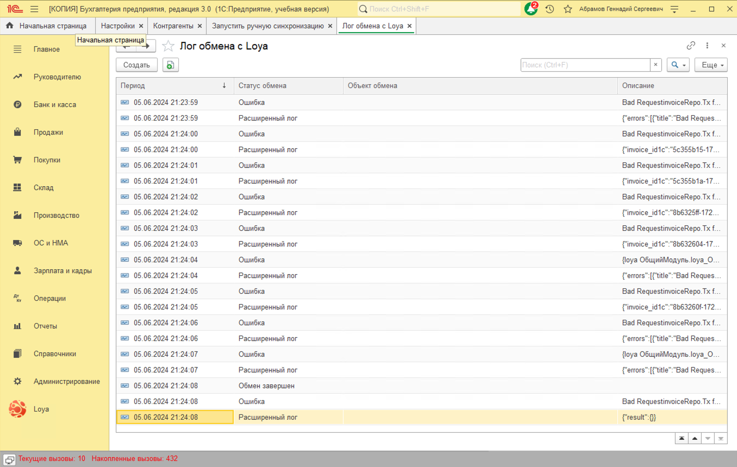Select Расширенный лог row at 21:24:02

pyautogui.click(x=422, y=213)
